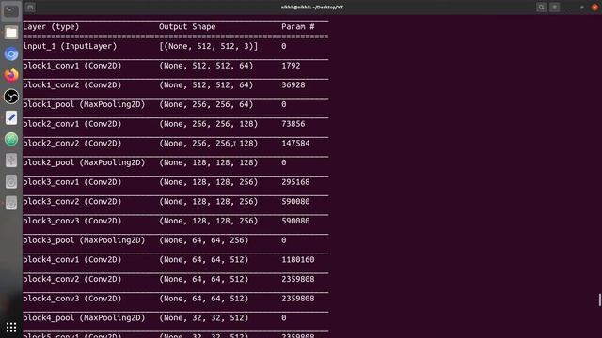Click '(None, 256, 256, 64)' output shape
This screenshot has height=338, width=602.
pos(206,104)
